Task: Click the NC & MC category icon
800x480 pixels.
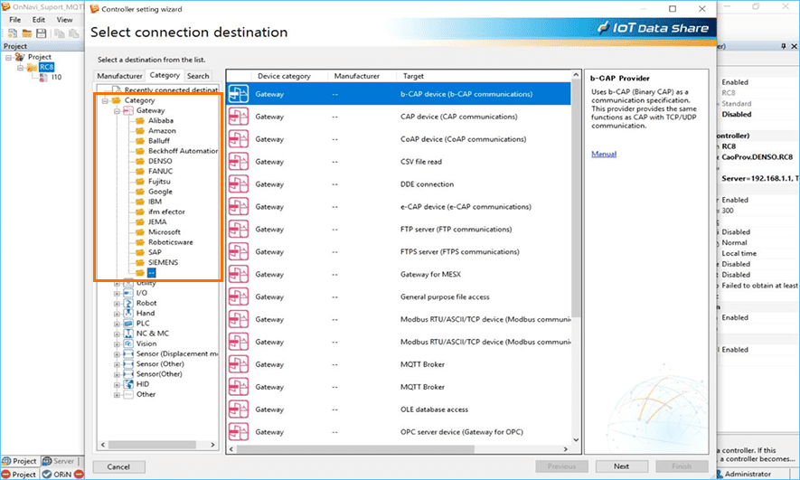Action: click(128, 333)
